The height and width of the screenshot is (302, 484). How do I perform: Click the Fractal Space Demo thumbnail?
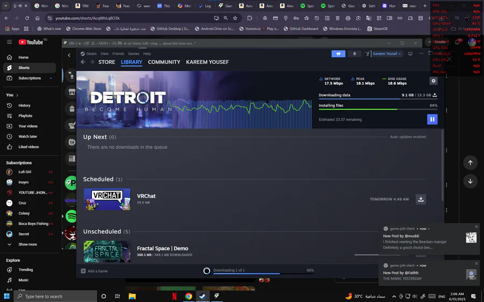pos(107,252)
